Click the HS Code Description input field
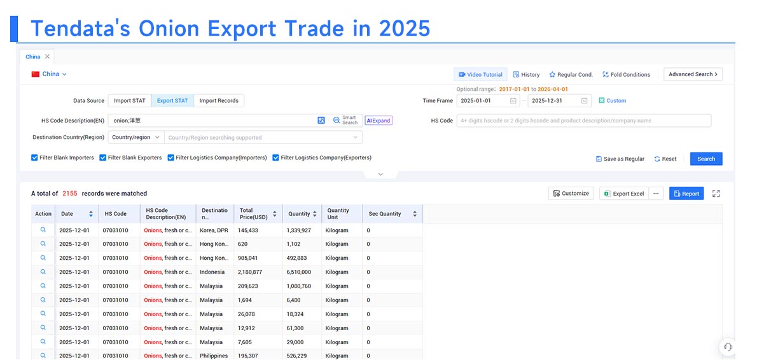757x360 pixels. tap(212, 121)
